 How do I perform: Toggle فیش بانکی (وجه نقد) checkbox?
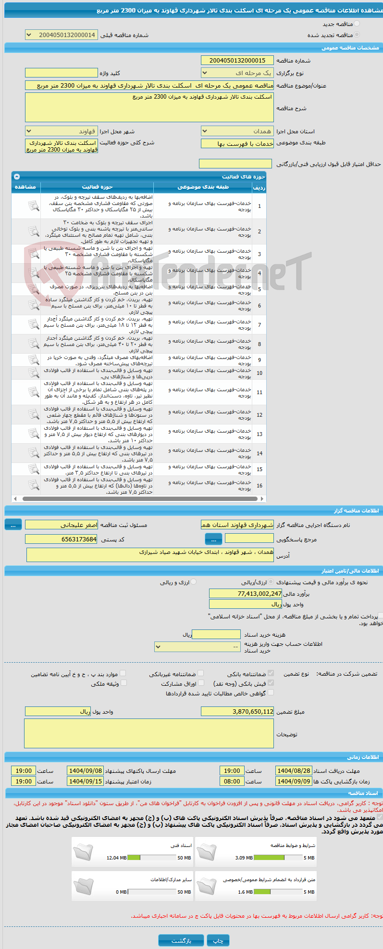click(271, 683)
